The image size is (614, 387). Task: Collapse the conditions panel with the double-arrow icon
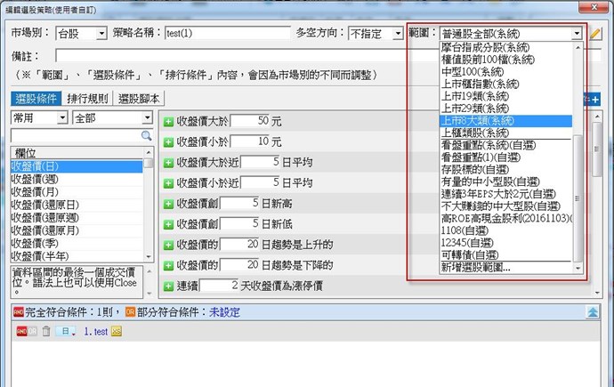click(x=593, y=312)
